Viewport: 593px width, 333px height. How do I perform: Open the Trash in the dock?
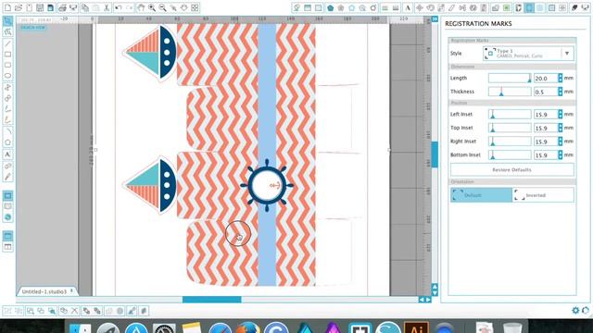tap(512, 327)
